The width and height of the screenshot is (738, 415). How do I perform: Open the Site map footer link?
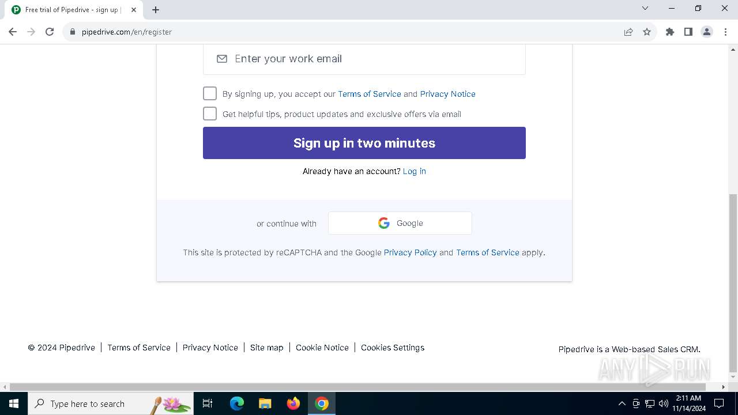tap(267, 348)
